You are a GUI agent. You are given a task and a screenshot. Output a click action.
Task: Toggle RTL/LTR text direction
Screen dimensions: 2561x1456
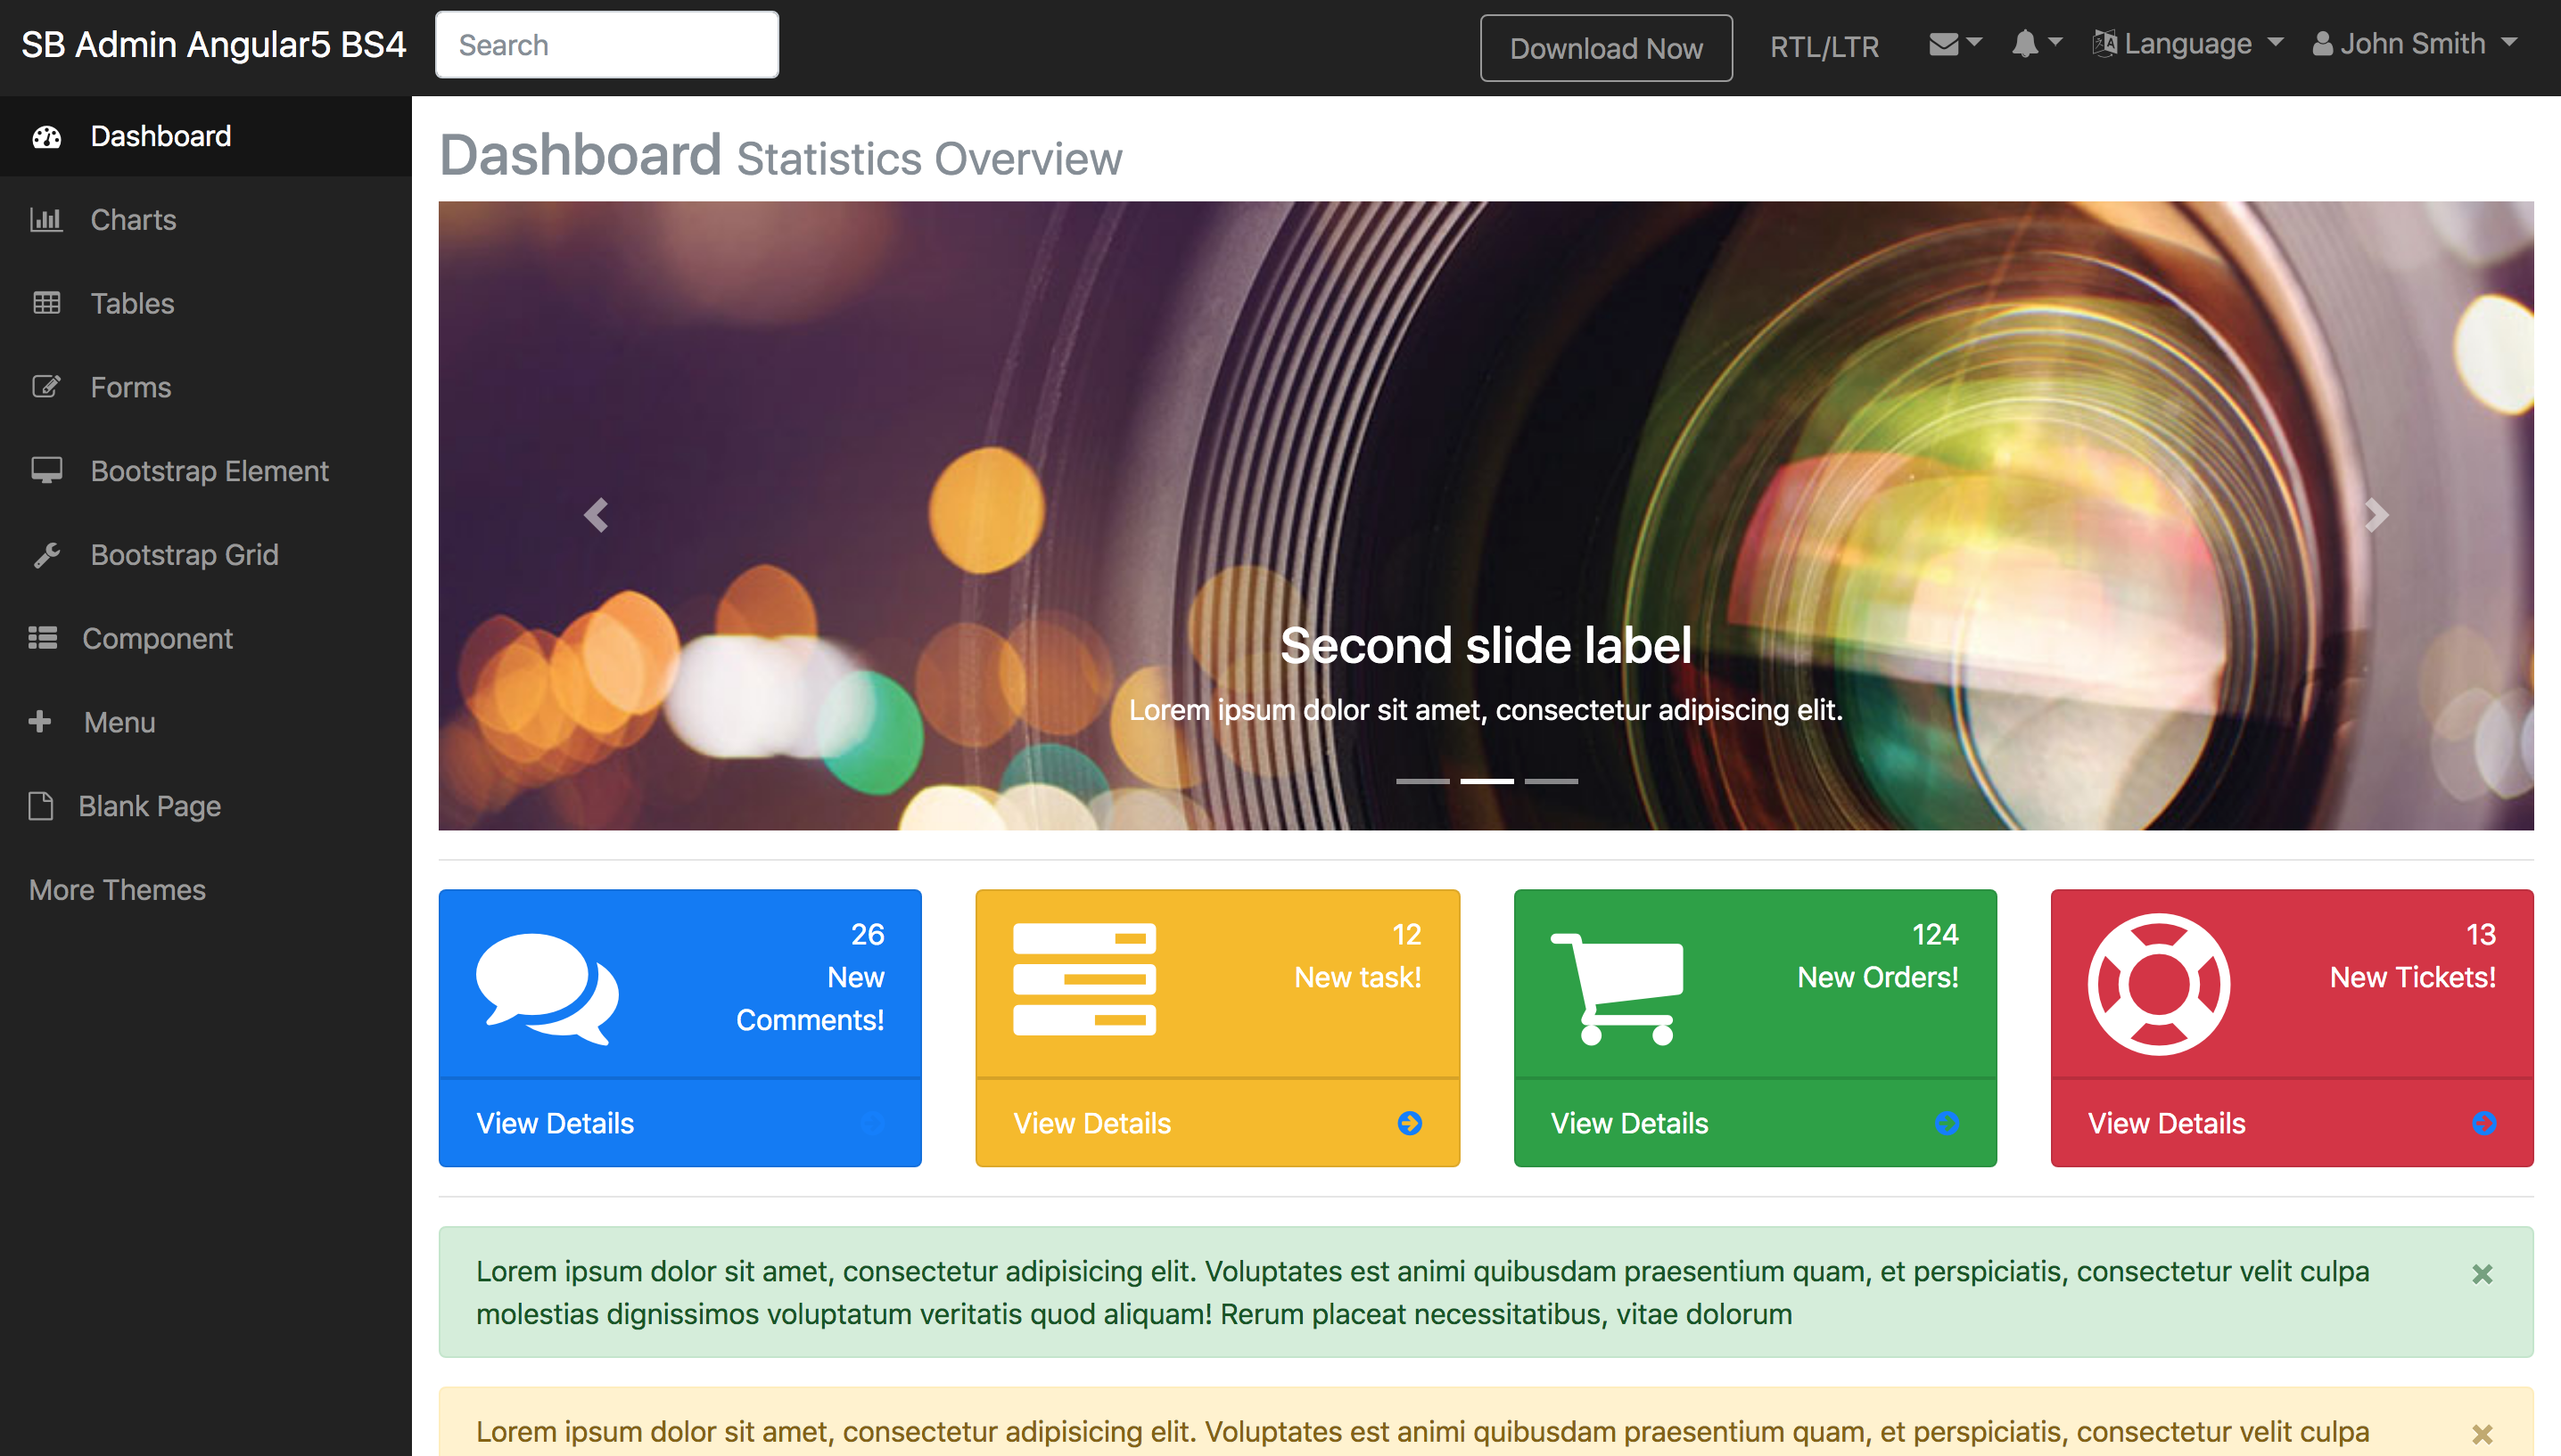pos(1824,45)
